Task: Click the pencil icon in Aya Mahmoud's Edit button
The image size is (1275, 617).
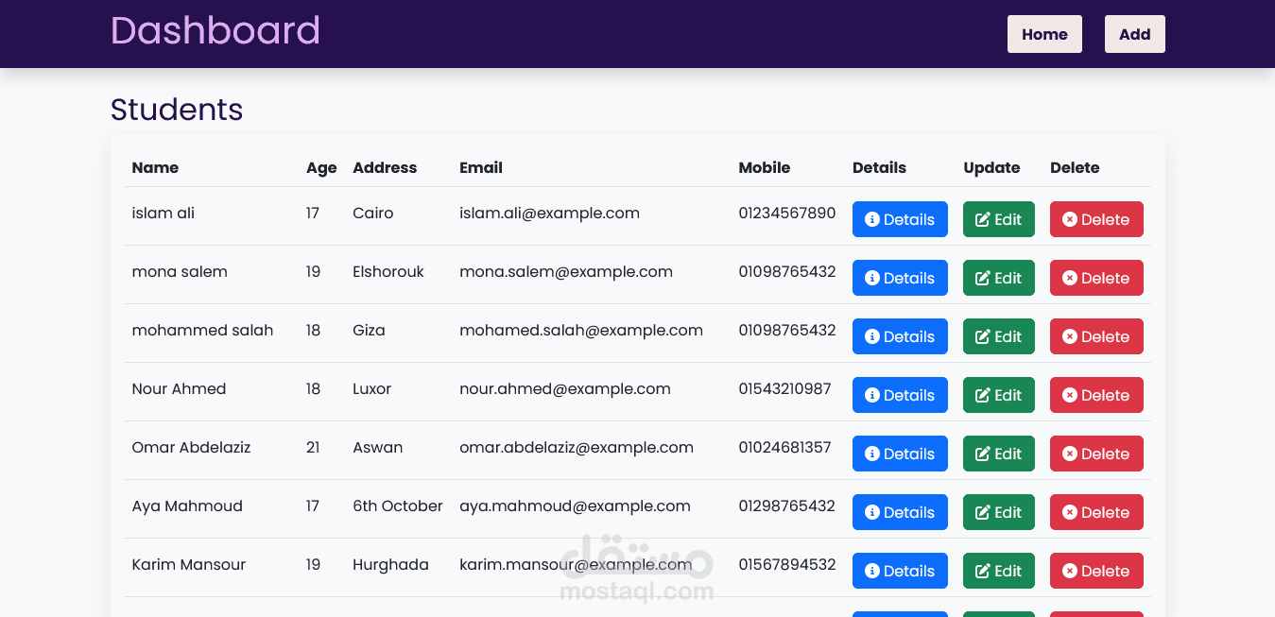Action: point(983,512)
